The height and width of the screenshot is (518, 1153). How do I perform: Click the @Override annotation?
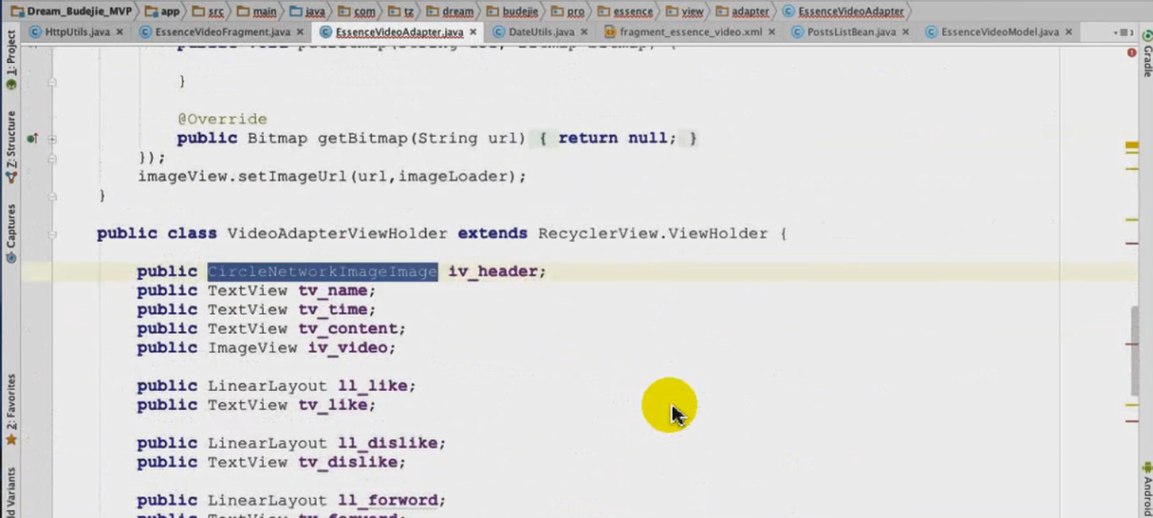222,120
